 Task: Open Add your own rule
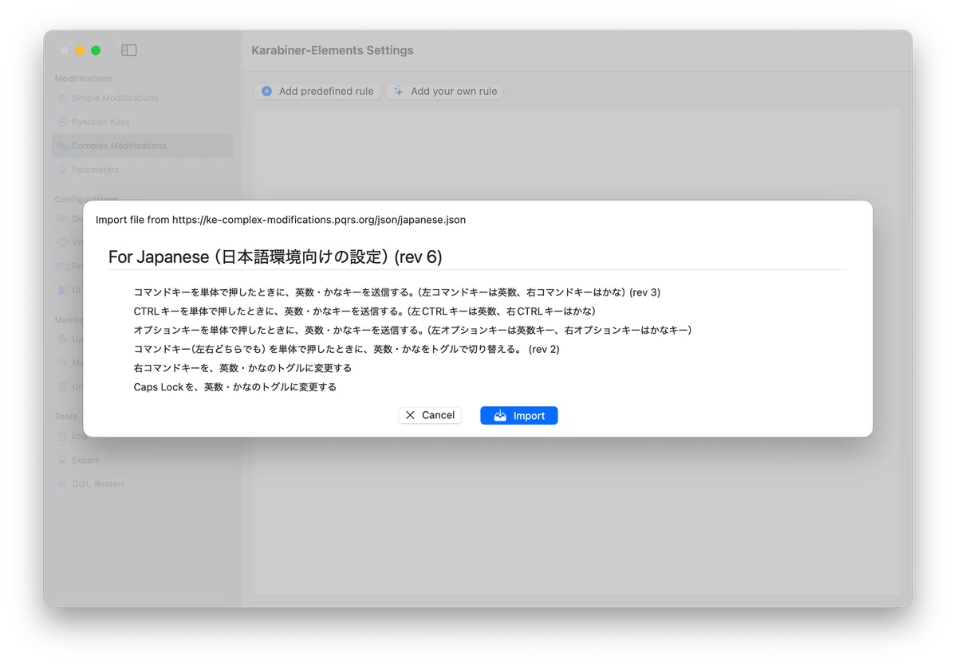pyautogui.click(x=445, y=92)
